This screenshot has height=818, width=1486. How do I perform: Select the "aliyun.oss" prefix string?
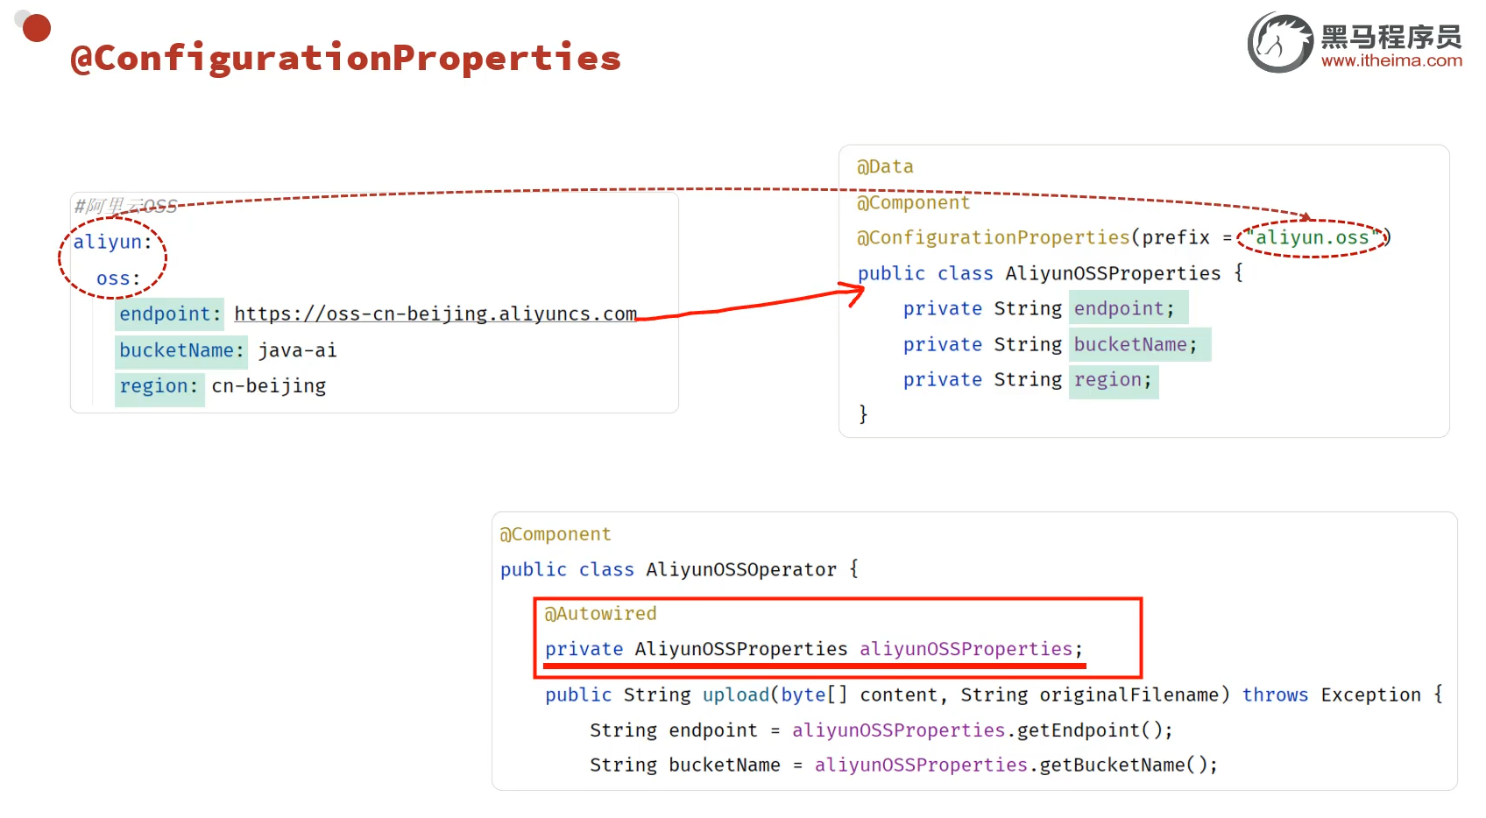click(x=1313, y=237)
